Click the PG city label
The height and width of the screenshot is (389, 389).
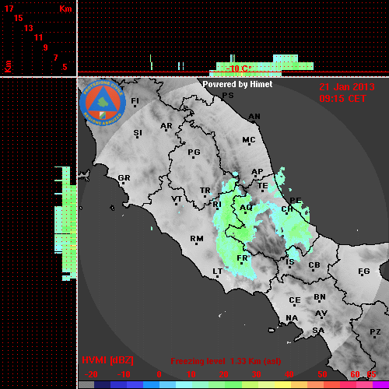[194, 152]
